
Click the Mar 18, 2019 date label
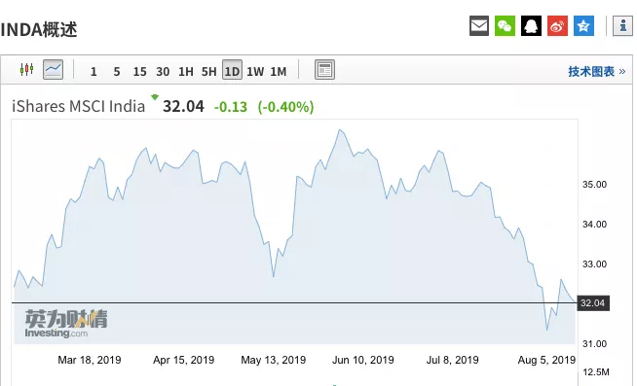point(90,360)
